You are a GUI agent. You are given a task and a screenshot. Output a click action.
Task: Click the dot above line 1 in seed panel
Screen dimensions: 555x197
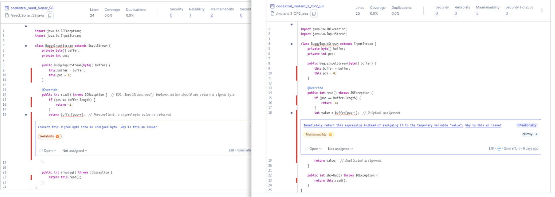click(x=26, y=26)
